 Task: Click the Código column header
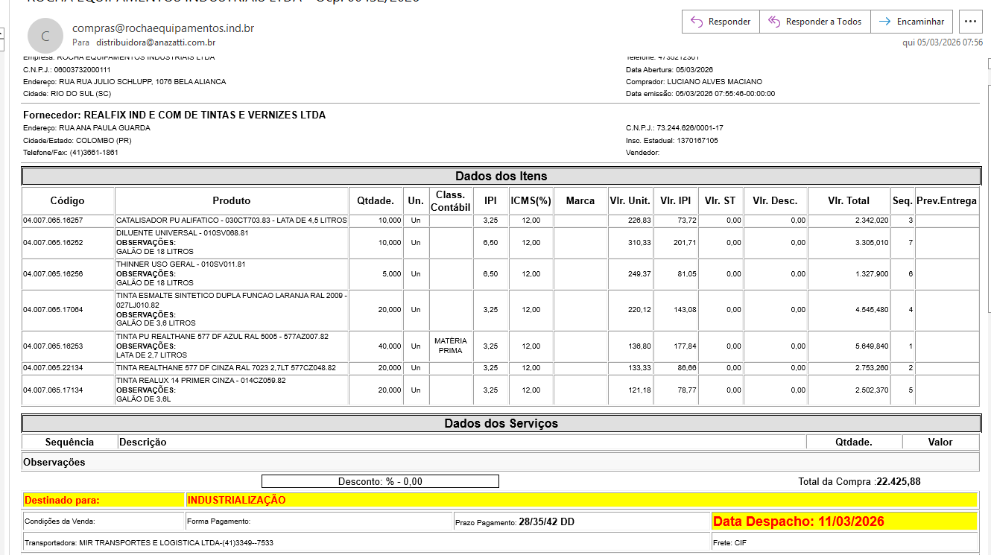[x=68, y=200]
